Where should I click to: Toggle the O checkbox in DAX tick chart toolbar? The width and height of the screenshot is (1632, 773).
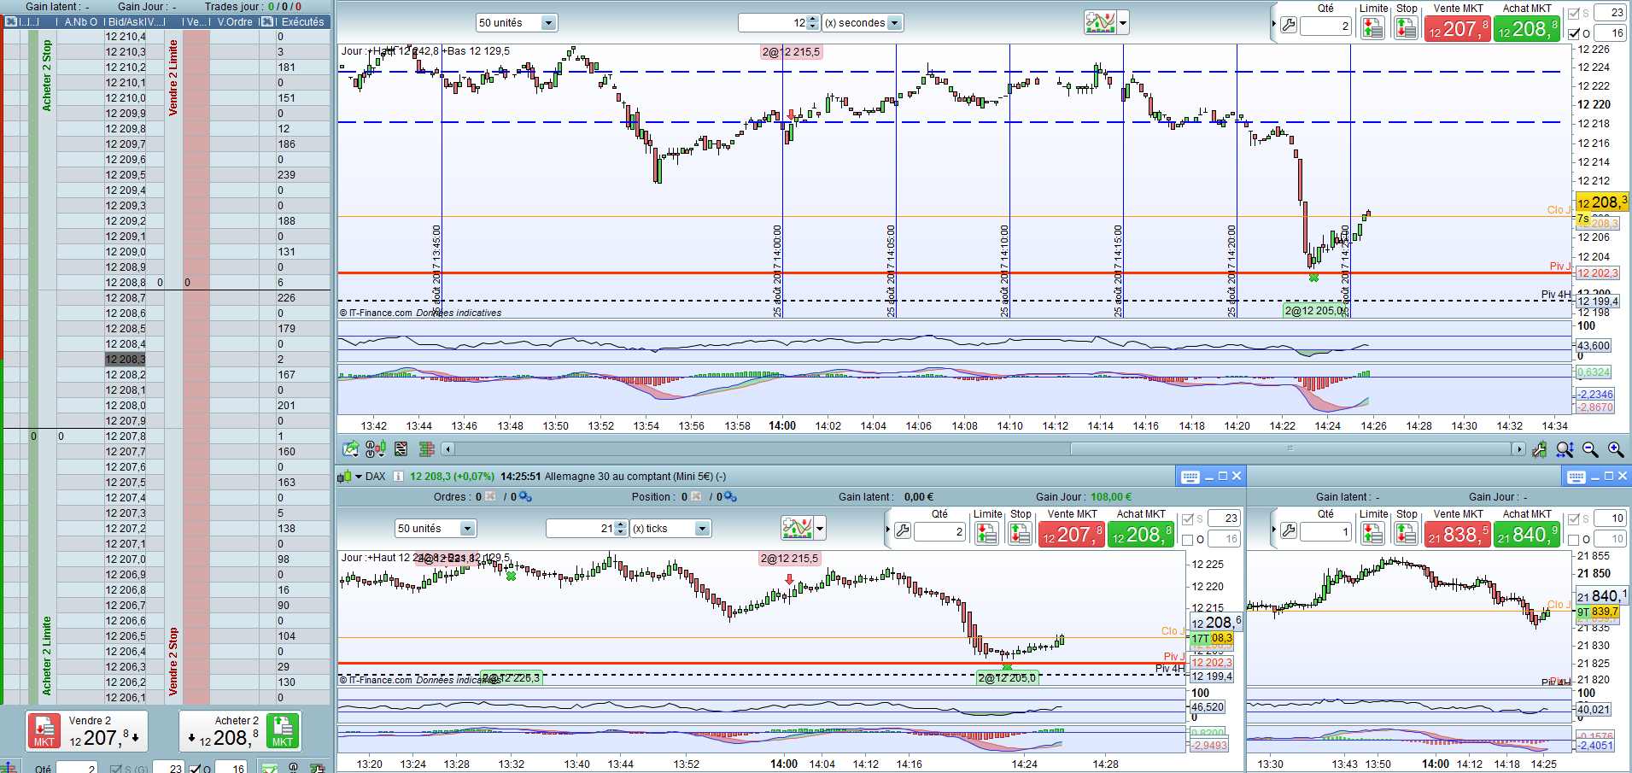[x=1187, y=540]
